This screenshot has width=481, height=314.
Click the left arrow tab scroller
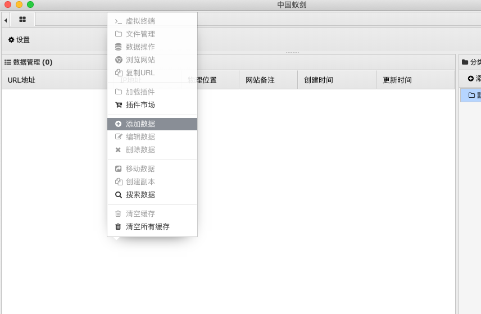[6, 20]
